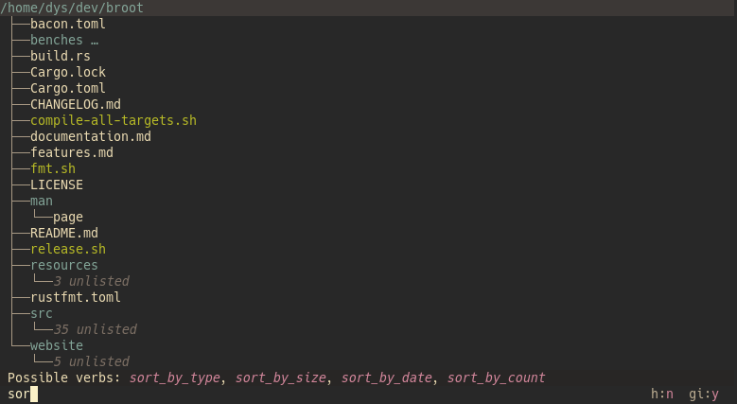Viewport: 737px width, 404px height.
Task: Show the 35 unlisted items in src
Action: click(x=95, y=329)
